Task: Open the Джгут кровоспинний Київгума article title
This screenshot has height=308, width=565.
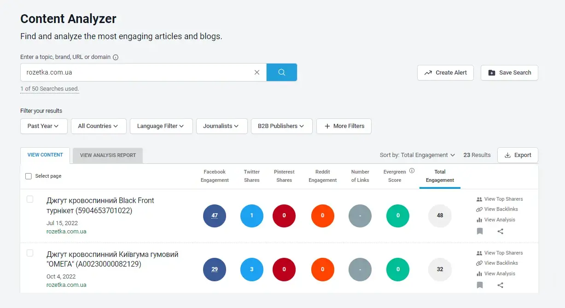Action: (112, 259)
